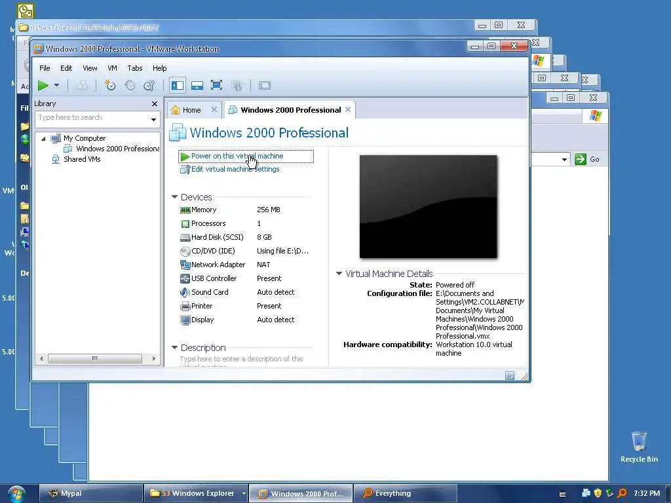The image size is (671, 503).
Task: Click the Go button in the background window
Action: coord(588,159)
